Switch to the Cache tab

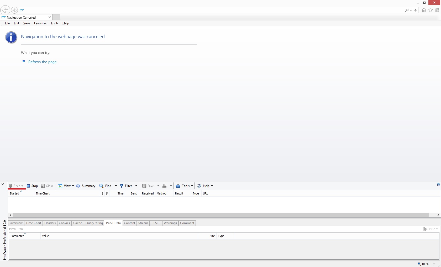click(x=78, y=223)
